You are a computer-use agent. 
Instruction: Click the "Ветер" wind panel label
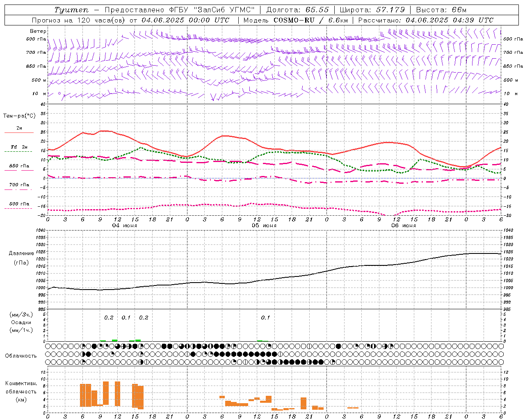click(38, 31)
